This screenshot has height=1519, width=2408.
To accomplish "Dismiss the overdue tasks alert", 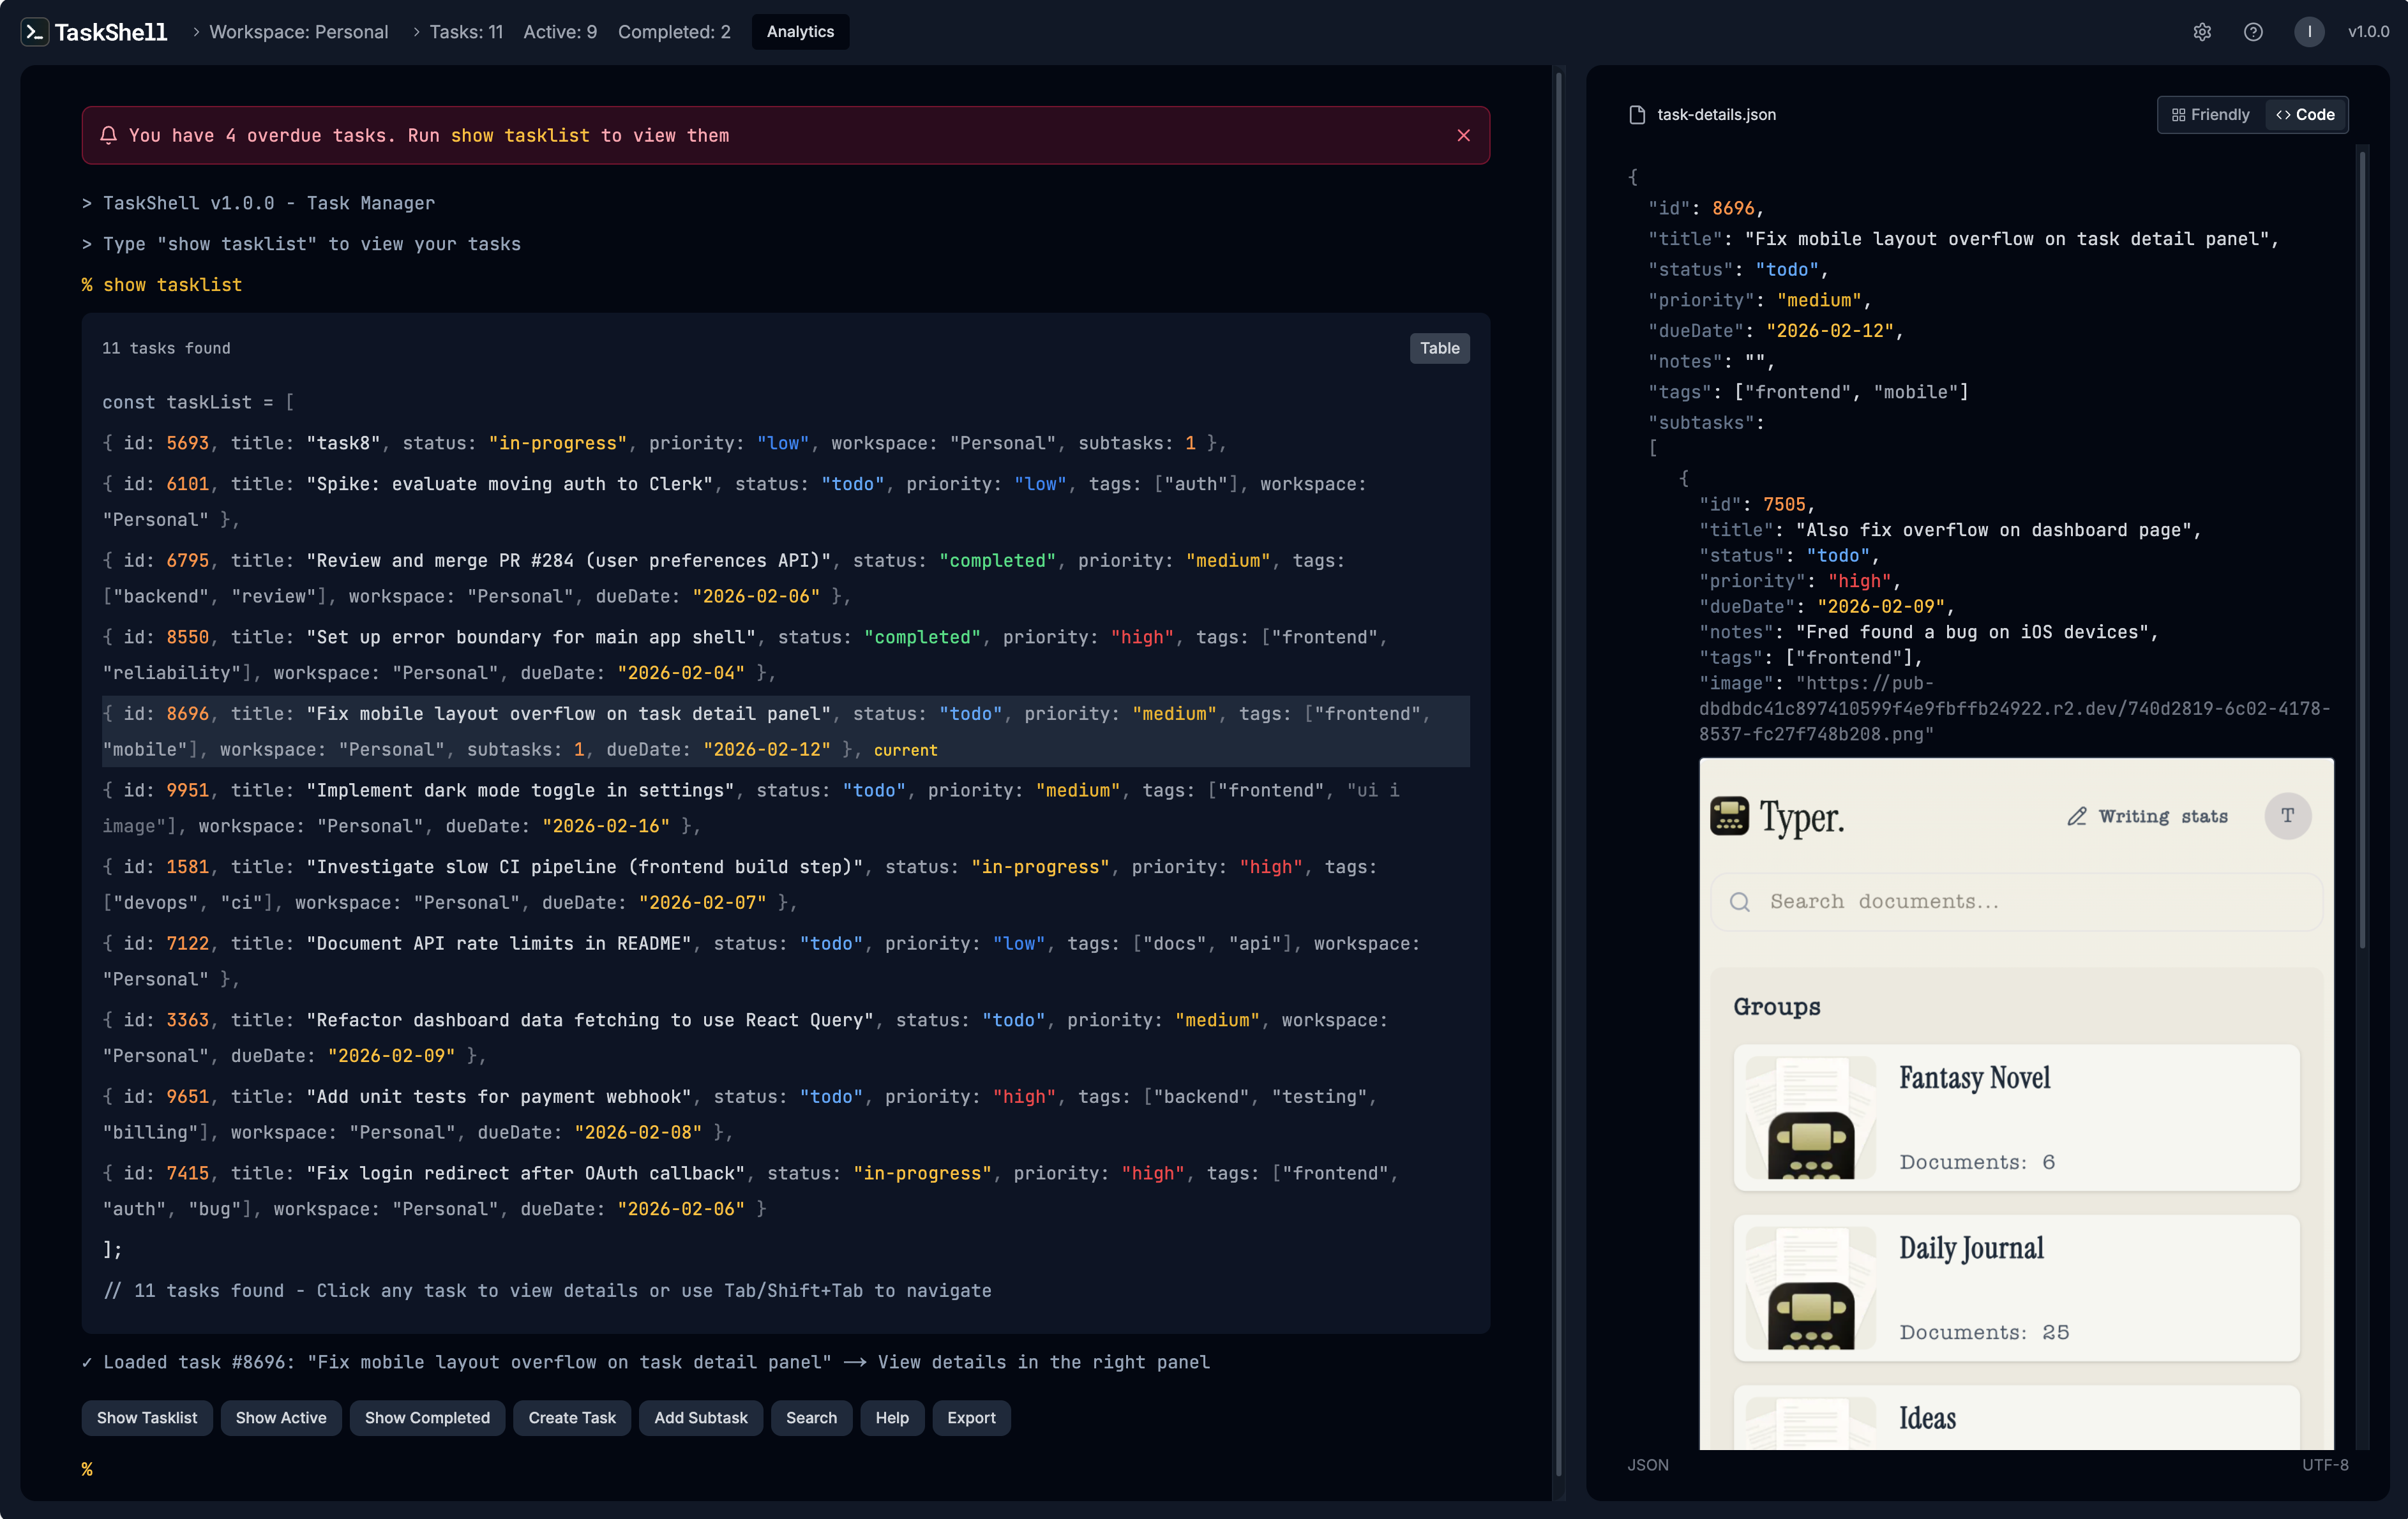I will pos(1463,135).
